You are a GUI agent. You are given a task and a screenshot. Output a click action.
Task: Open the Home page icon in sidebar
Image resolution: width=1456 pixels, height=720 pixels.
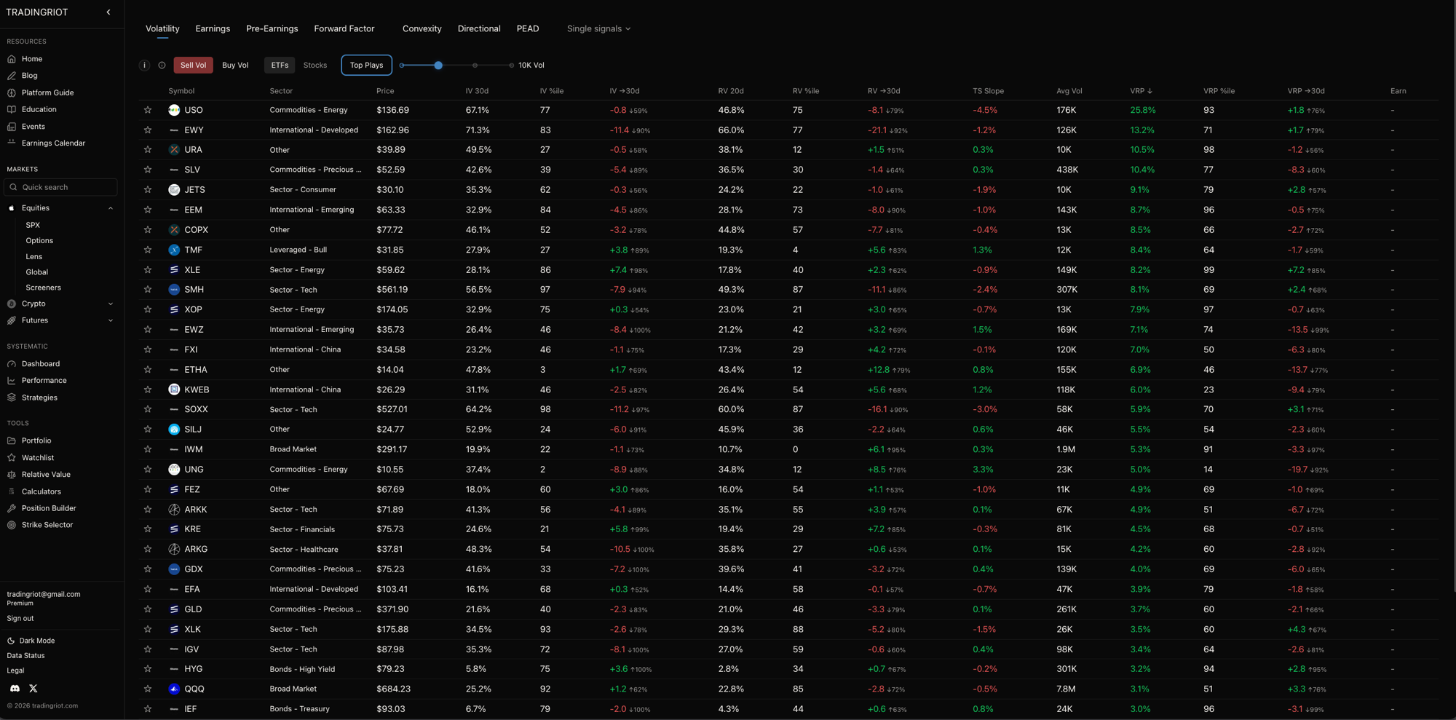tap(12, 59)
